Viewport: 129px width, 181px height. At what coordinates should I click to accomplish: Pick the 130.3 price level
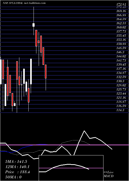pos(120,81)
